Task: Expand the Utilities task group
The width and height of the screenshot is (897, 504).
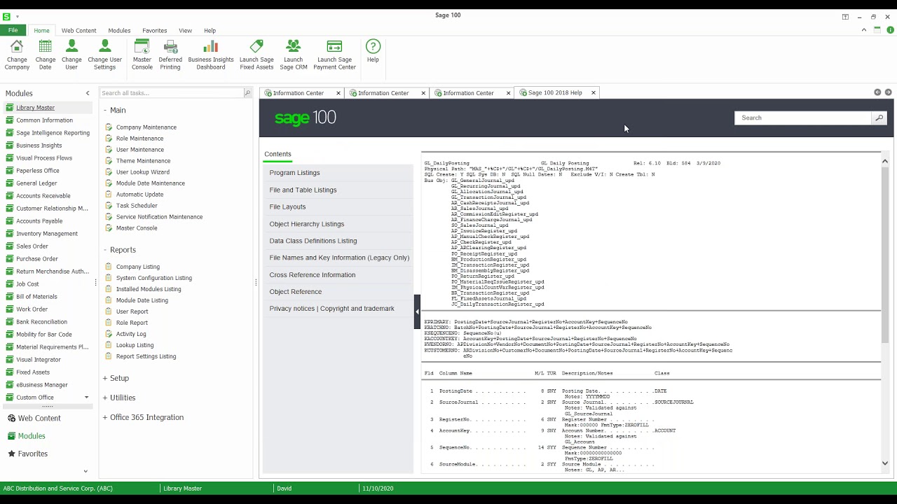Action: (105, 398)
